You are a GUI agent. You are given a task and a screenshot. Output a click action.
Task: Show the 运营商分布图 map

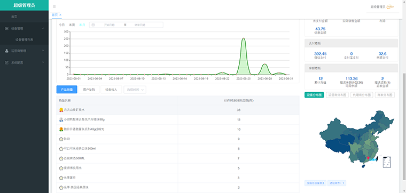(x=338, y=95)
